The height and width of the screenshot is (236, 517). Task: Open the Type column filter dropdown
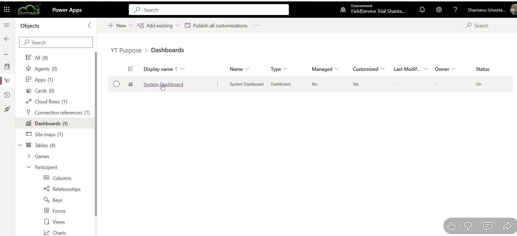[285, 69]
